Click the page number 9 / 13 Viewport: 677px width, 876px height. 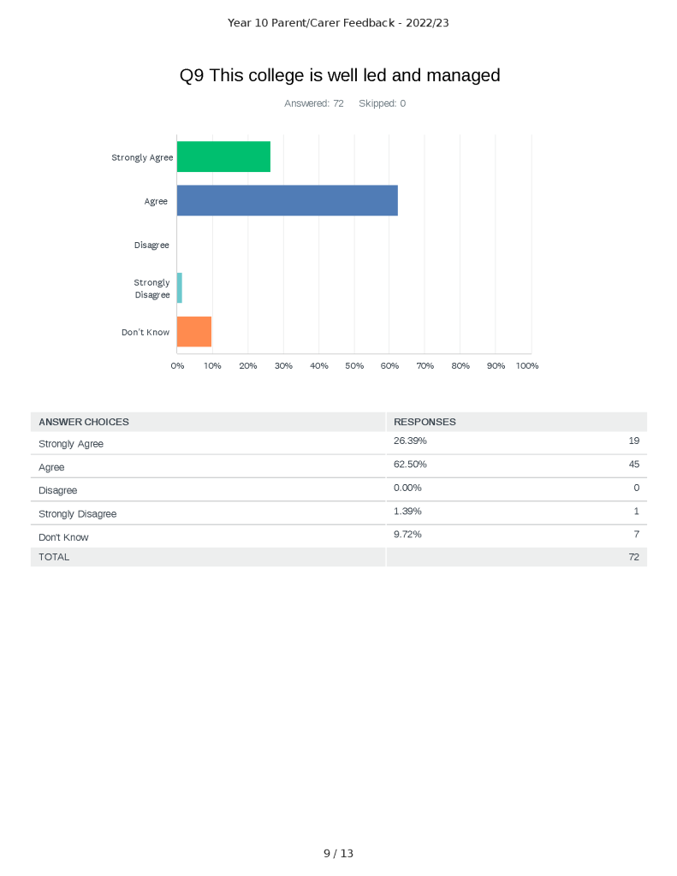click(338, 854)
